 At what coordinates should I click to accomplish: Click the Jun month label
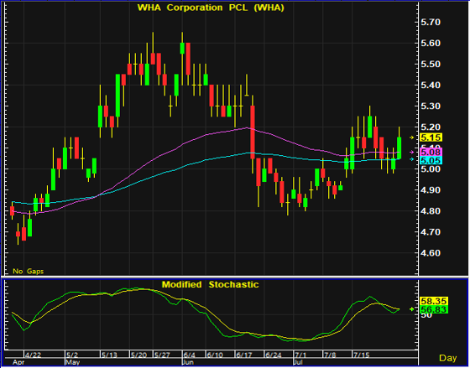click(189, 362)
